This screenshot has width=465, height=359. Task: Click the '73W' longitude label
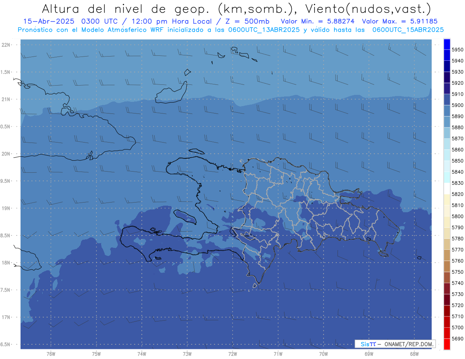tap(187, 354)
